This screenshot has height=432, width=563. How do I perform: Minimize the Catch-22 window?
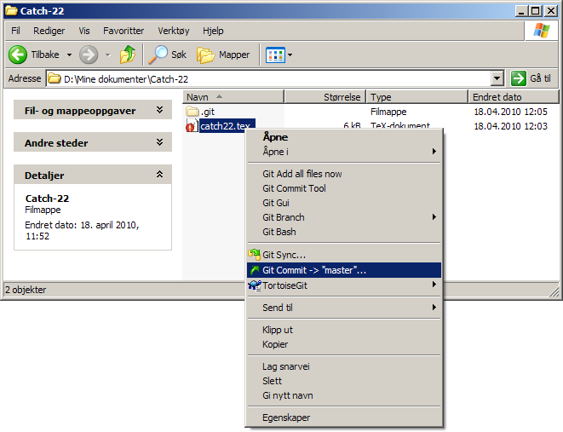tap(522, 11)
